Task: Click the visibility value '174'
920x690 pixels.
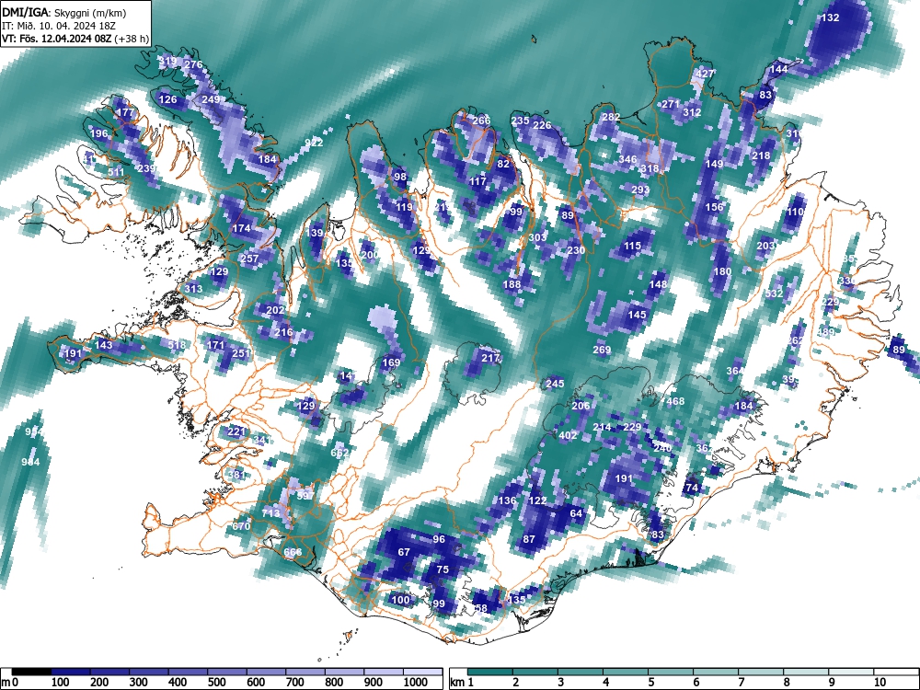Action: tap(241, 228)
